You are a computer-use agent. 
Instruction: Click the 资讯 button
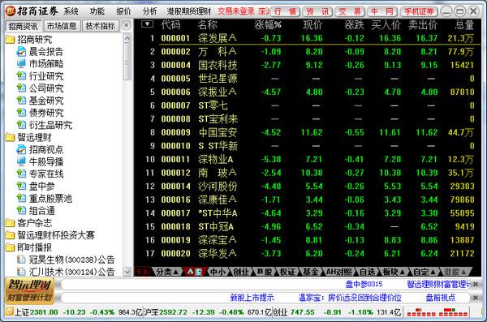coord(317,12)
